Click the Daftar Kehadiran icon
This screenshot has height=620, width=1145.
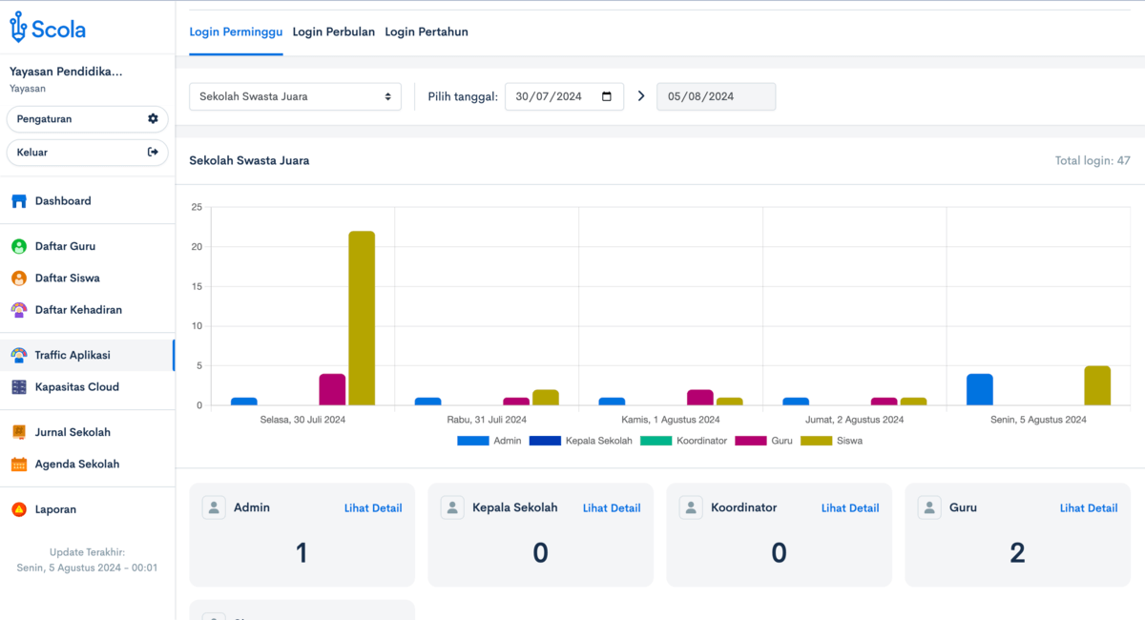pos(19,310)
